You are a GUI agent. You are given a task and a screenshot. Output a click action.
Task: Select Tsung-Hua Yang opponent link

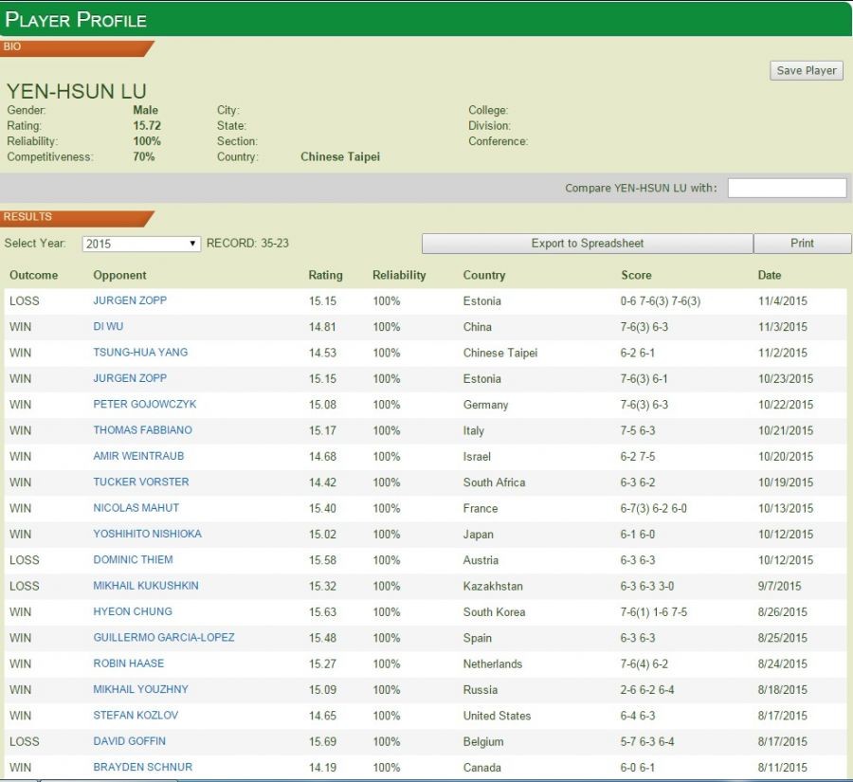tap(140, 353)
